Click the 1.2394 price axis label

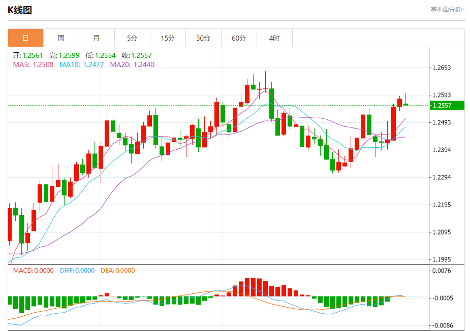(442, 150)
